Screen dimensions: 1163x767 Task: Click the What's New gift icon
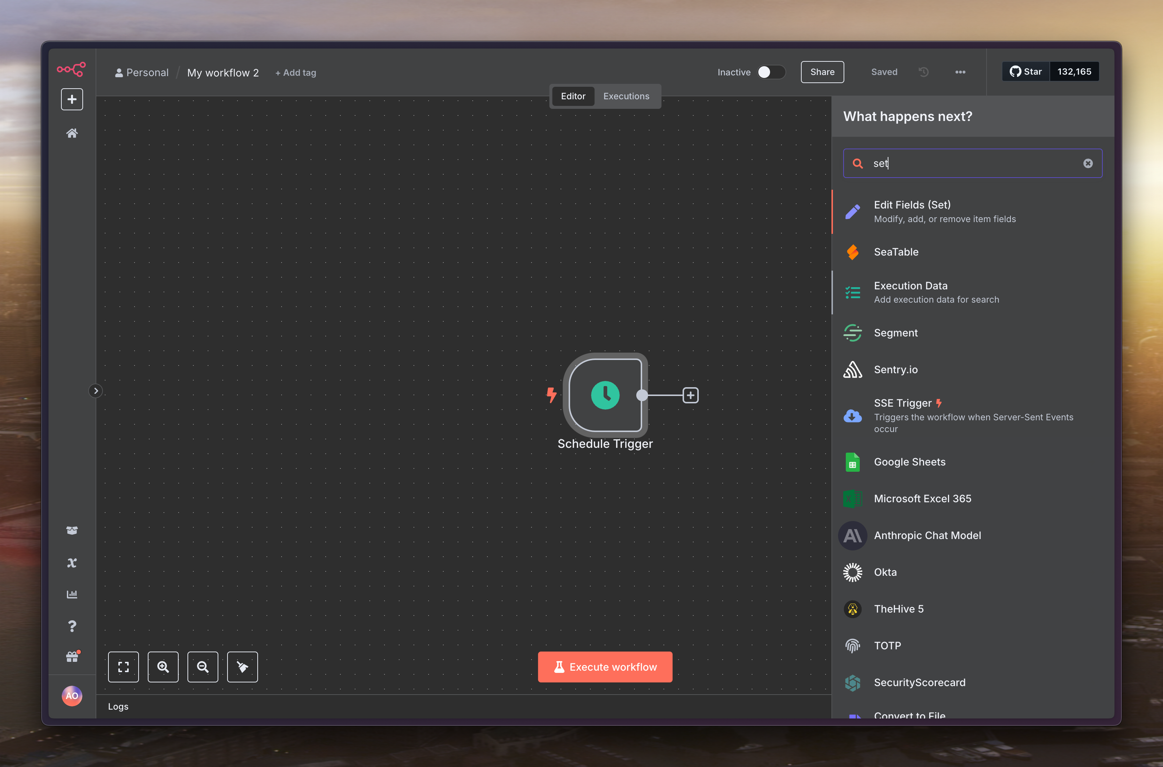(x=72, y=657)
